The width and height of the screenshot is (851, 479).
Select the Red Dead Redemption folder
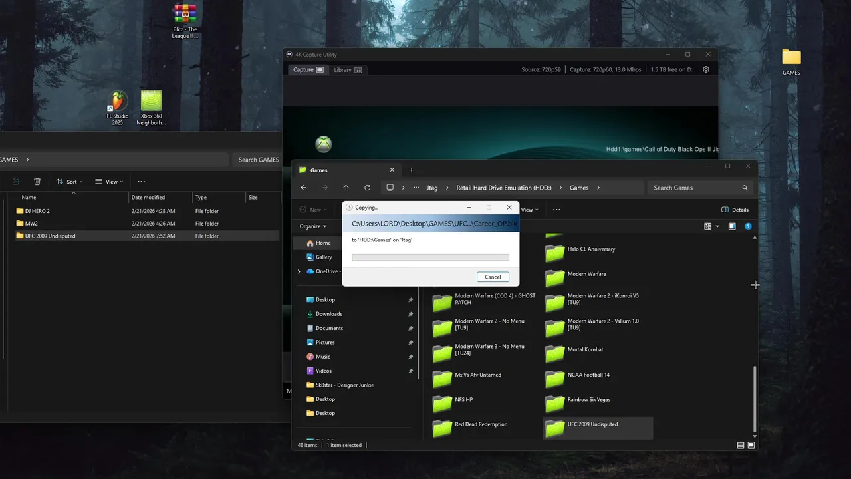[x=485, y=428]
